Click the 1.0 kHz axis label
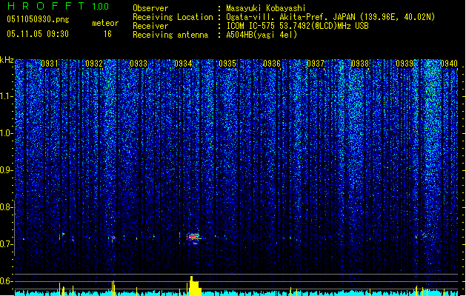This screenshot has width=466, height=296. click(x=7, y=133)
